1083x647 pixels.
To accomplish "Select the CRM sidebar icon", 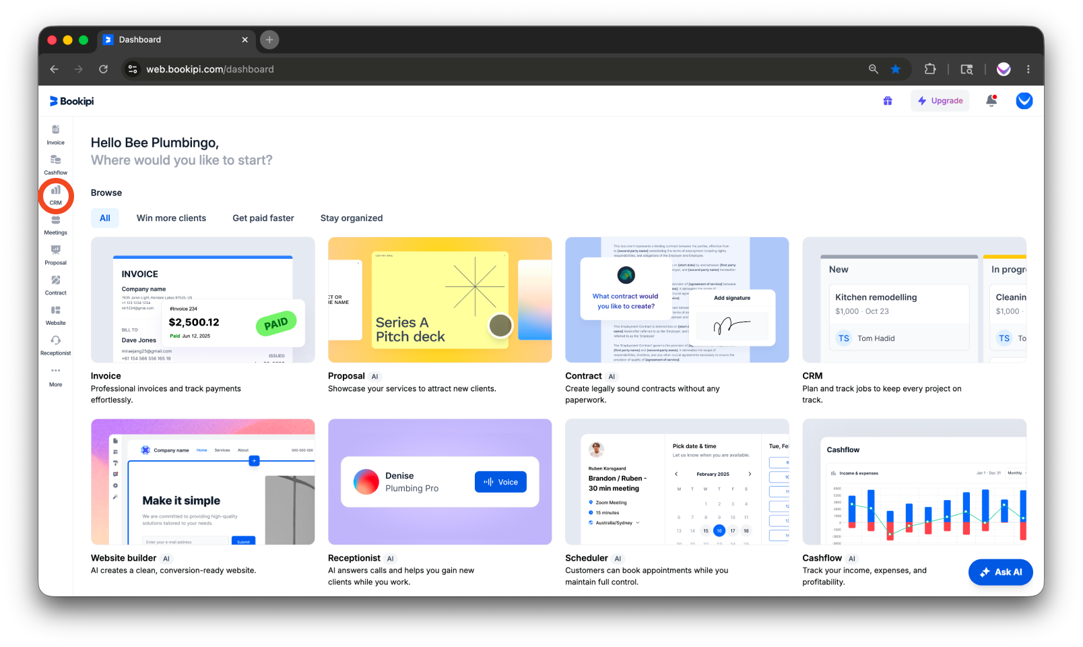I will [x=55, y=195].
